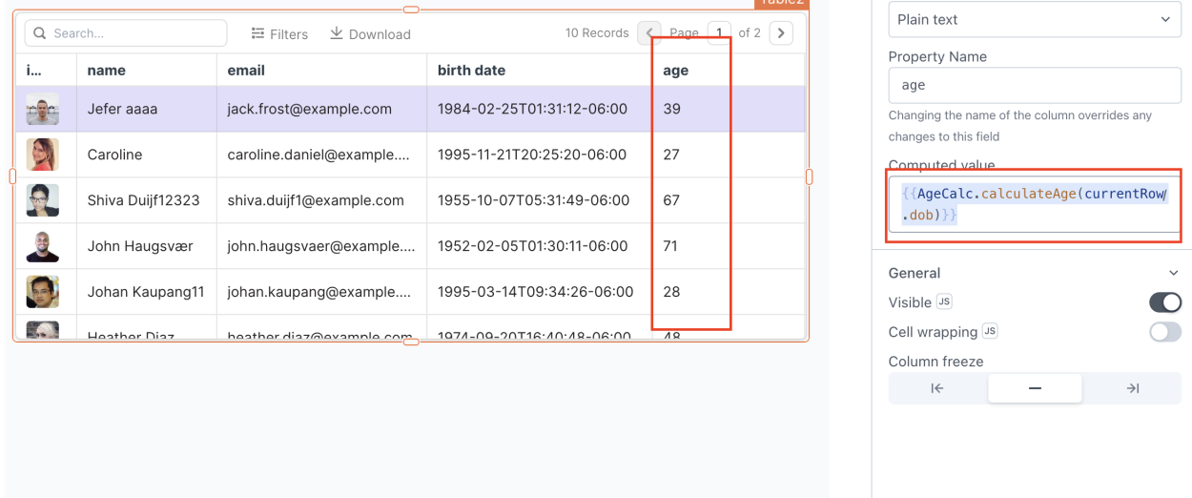Click the JS button next to Visible

944,301
